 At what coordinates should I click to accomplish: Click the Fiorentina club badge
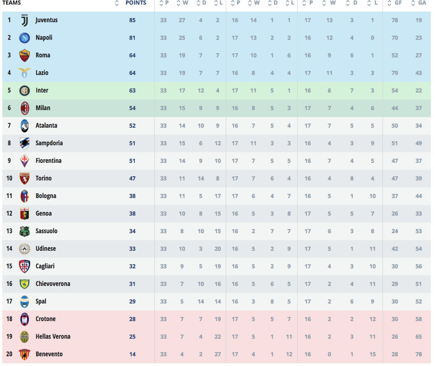tap(25, 161)
